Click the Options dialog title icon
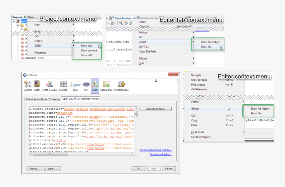Image resolution: width=285 pixels, height=187 pixels. [25, 75]
